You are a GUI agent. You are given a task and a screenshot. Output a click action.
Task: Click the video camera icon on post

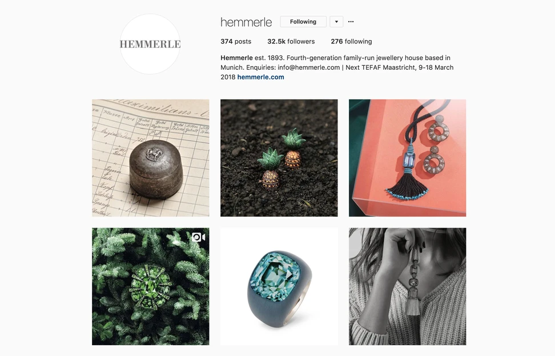coord(198,237)
